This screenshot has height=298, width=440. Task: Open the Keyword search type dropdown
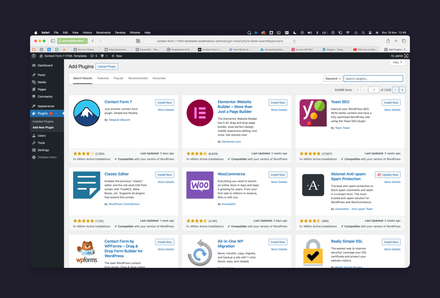pos(333,79)
